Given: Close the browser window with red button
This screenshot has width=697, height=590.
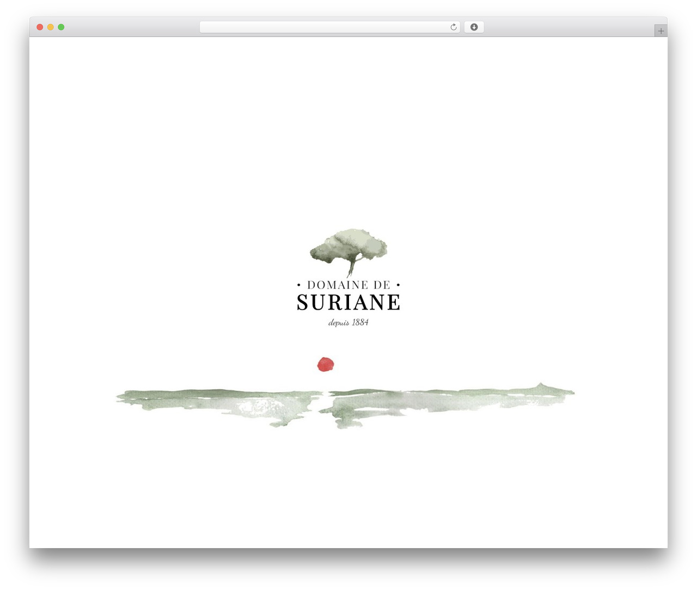Looking at the screenshot, I should (40, 27).
